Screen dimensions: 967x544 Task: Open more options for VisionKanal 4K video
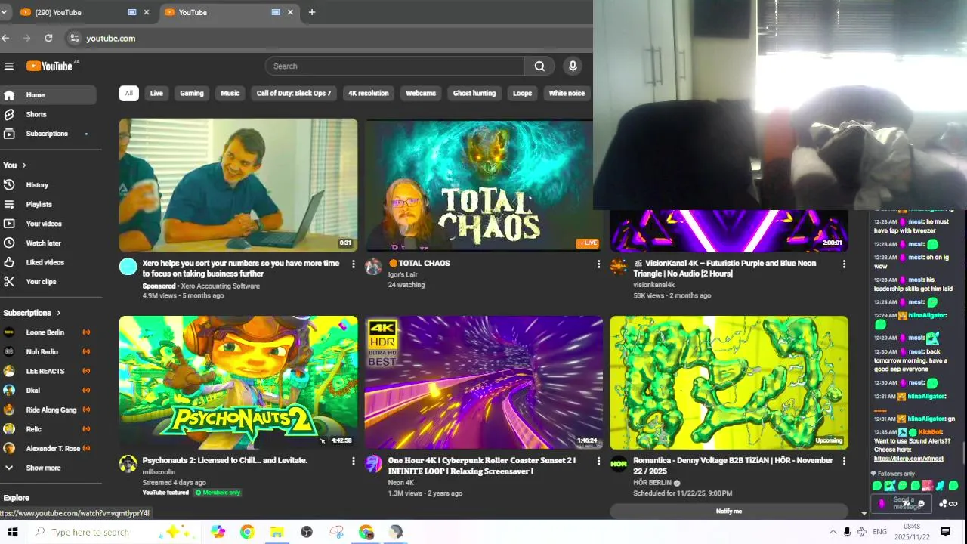pyautogui.click(x=844, y=264)
